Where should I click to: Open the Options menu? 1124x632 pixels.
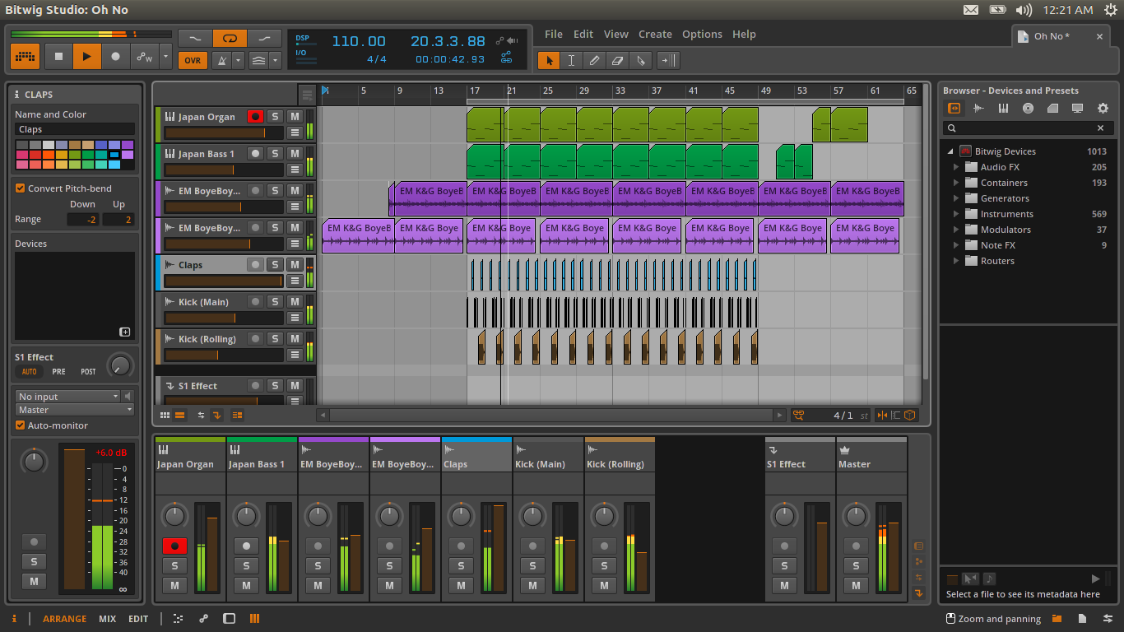(x=702, y=34)
